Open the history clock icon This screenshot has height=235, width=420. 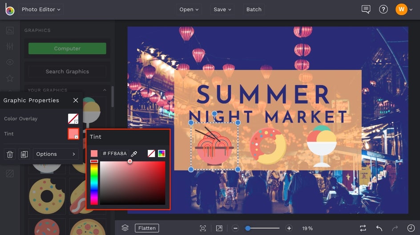pyautogui.click(x=411, y=228)
